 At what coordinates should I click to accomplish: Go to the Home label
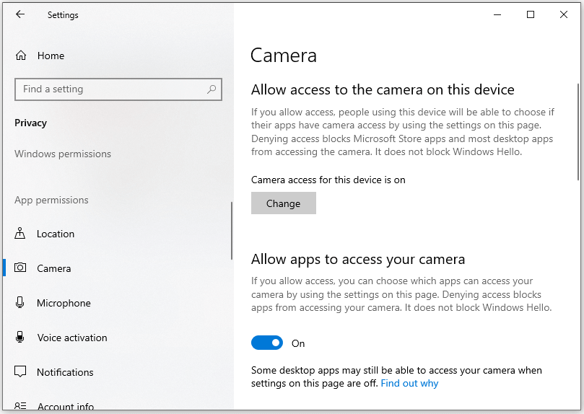51,56
